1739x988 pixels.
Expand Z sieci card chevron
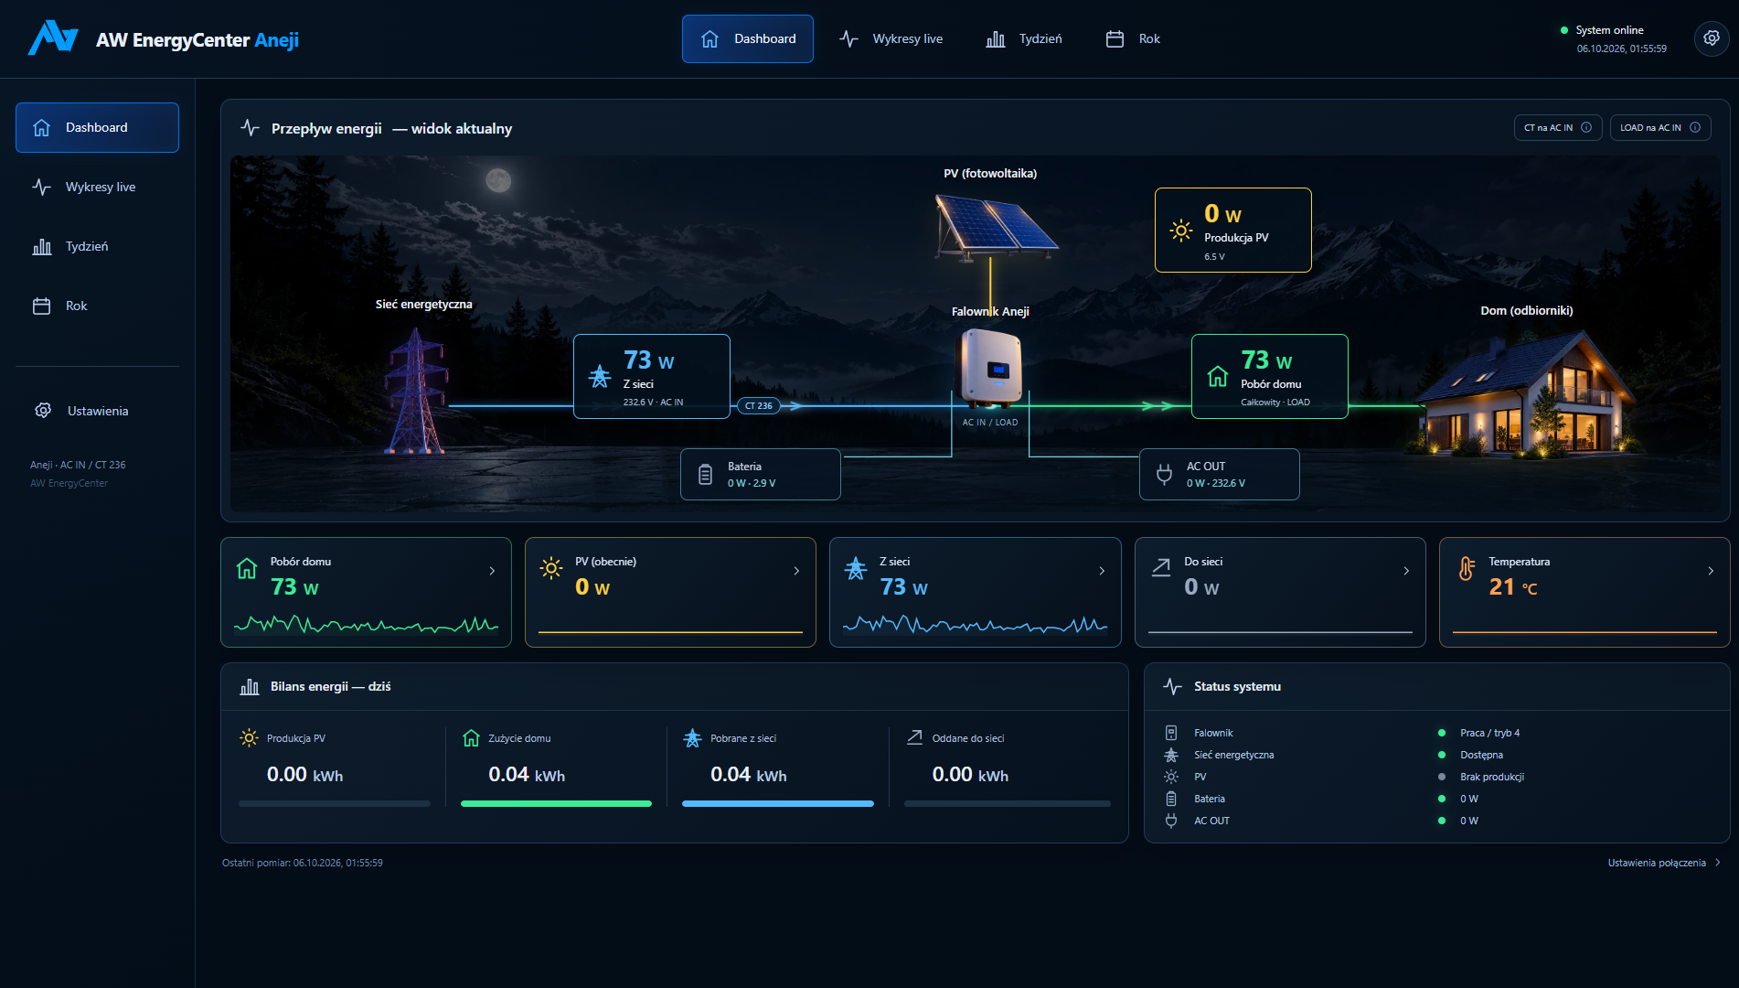pos(1102,571)
